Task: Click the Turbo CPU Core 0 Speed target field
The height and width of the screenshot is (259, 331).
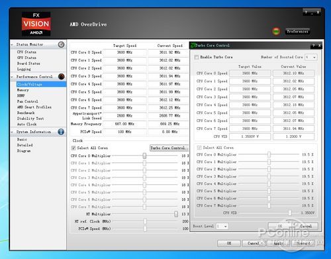Action: (250, 73)
